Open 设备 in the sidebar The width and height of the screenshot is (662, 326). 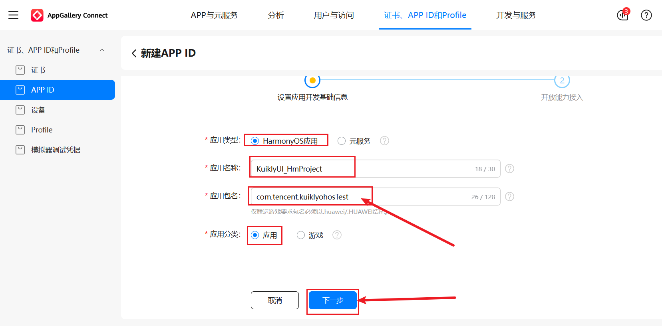pos(58,110)
